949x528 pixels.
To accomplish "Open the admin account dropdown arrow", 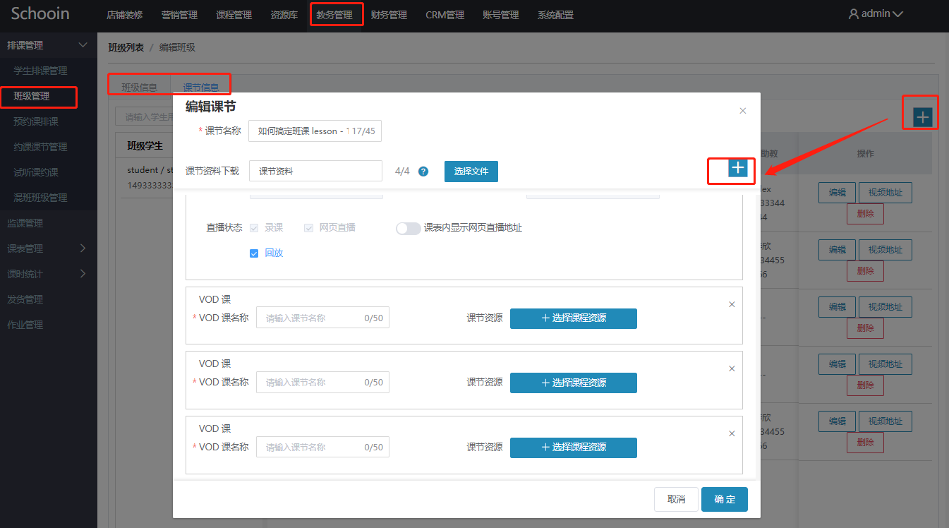I will (897, 14).
